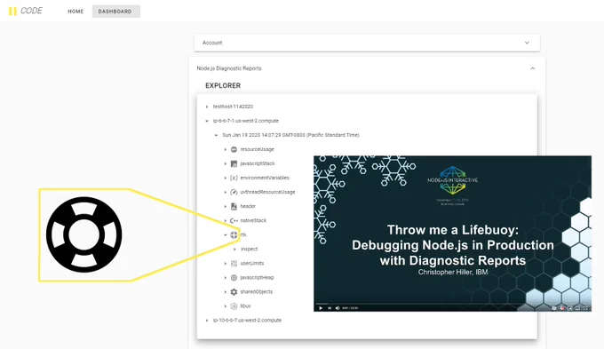Select the ip-10-6-6-7.us-west-2.compute row

(247, 320)
